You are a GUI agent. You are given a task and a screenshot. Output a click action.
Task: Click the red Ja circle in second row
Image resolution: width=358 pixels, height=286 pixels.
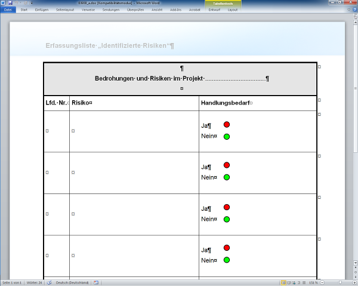tap(227, 165)
